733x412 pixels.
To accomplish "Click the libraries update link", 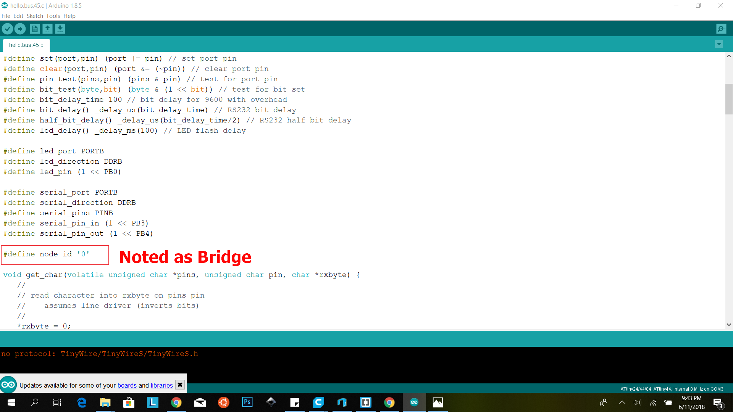I will click(161, 385).
